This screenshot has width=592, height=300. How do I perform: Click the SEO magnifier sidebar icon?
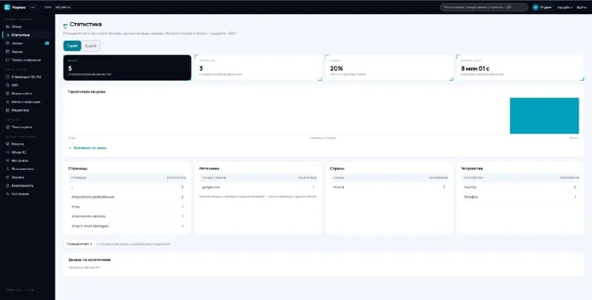[x=7, y=85]
